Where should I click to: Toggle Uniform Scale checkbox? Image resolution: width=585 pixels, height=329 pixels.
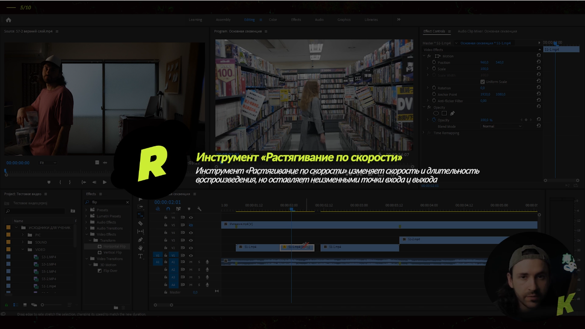pyautogui.click(x=483, y=82)
